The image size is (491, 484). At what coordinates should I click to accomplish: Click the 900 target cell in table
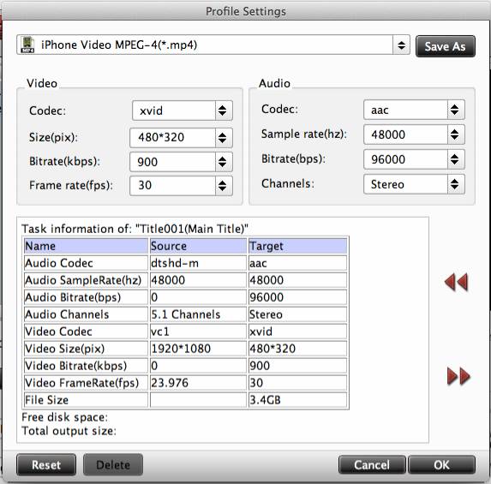(298, 366)
